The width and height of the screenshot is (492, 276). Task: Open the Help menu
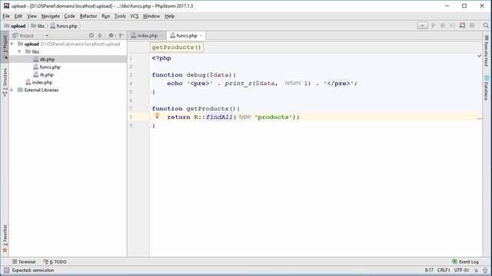(x=169, y=16)
